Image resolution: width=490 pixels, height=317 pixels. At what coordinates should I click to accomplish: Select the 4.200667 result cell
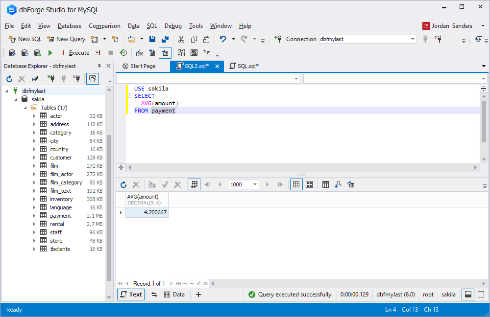pos(147,212)
